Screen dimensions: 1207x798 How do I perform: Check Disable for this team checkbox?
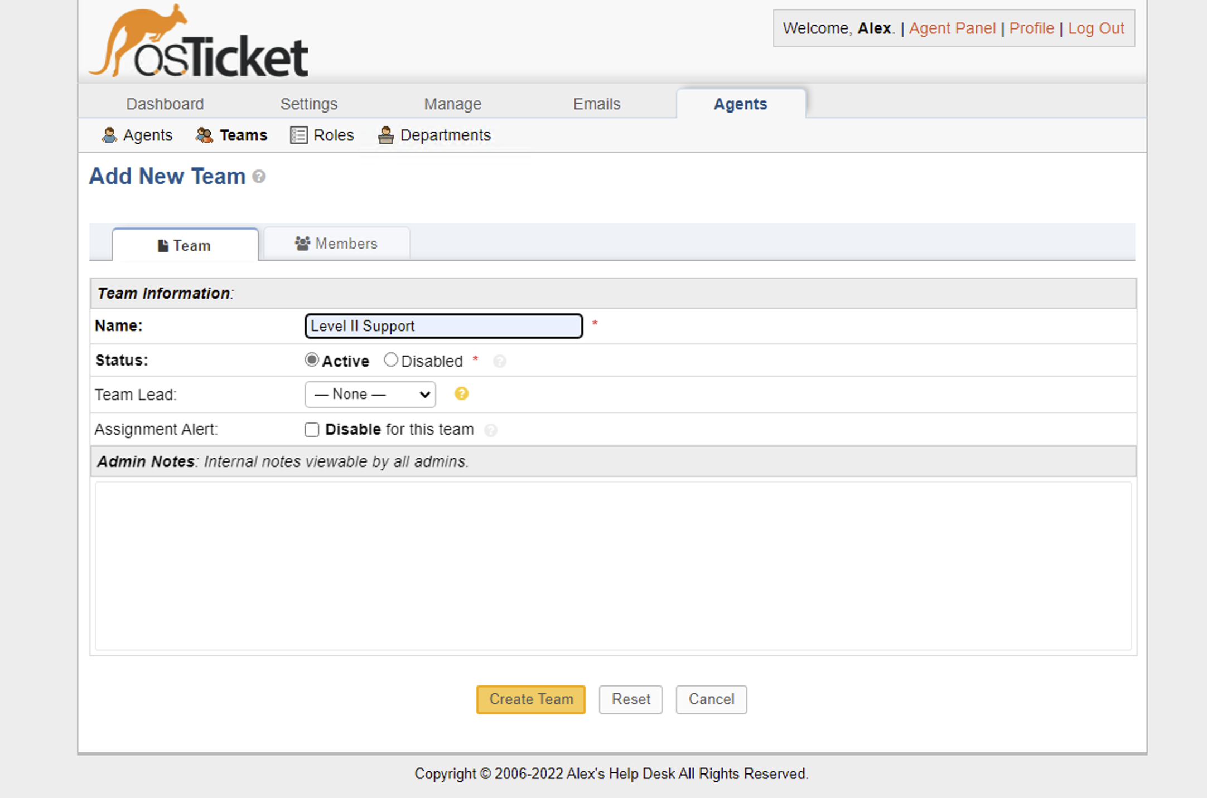pos(312,430)
